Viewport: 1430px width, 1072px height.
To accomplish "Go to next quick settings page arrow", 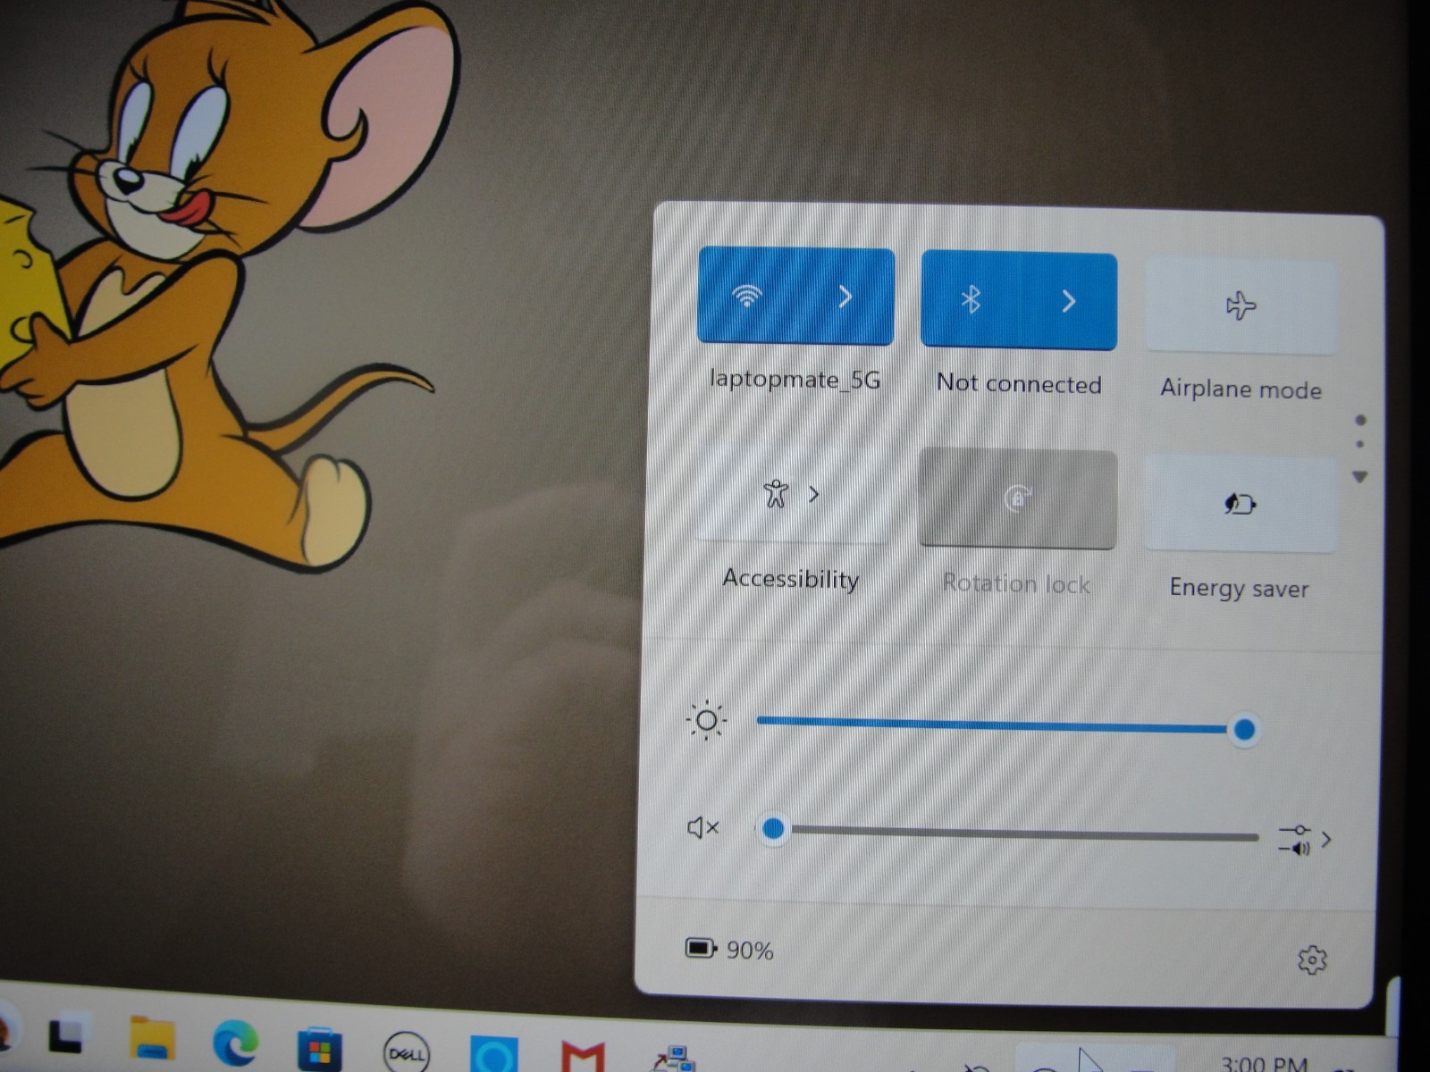I will tap(1360, 477).
